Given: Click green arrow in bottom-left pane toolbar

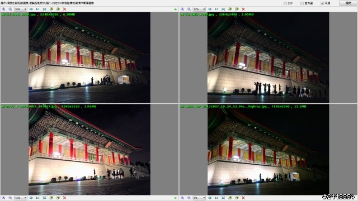Looking at the screenshot, I should (175, 198).
